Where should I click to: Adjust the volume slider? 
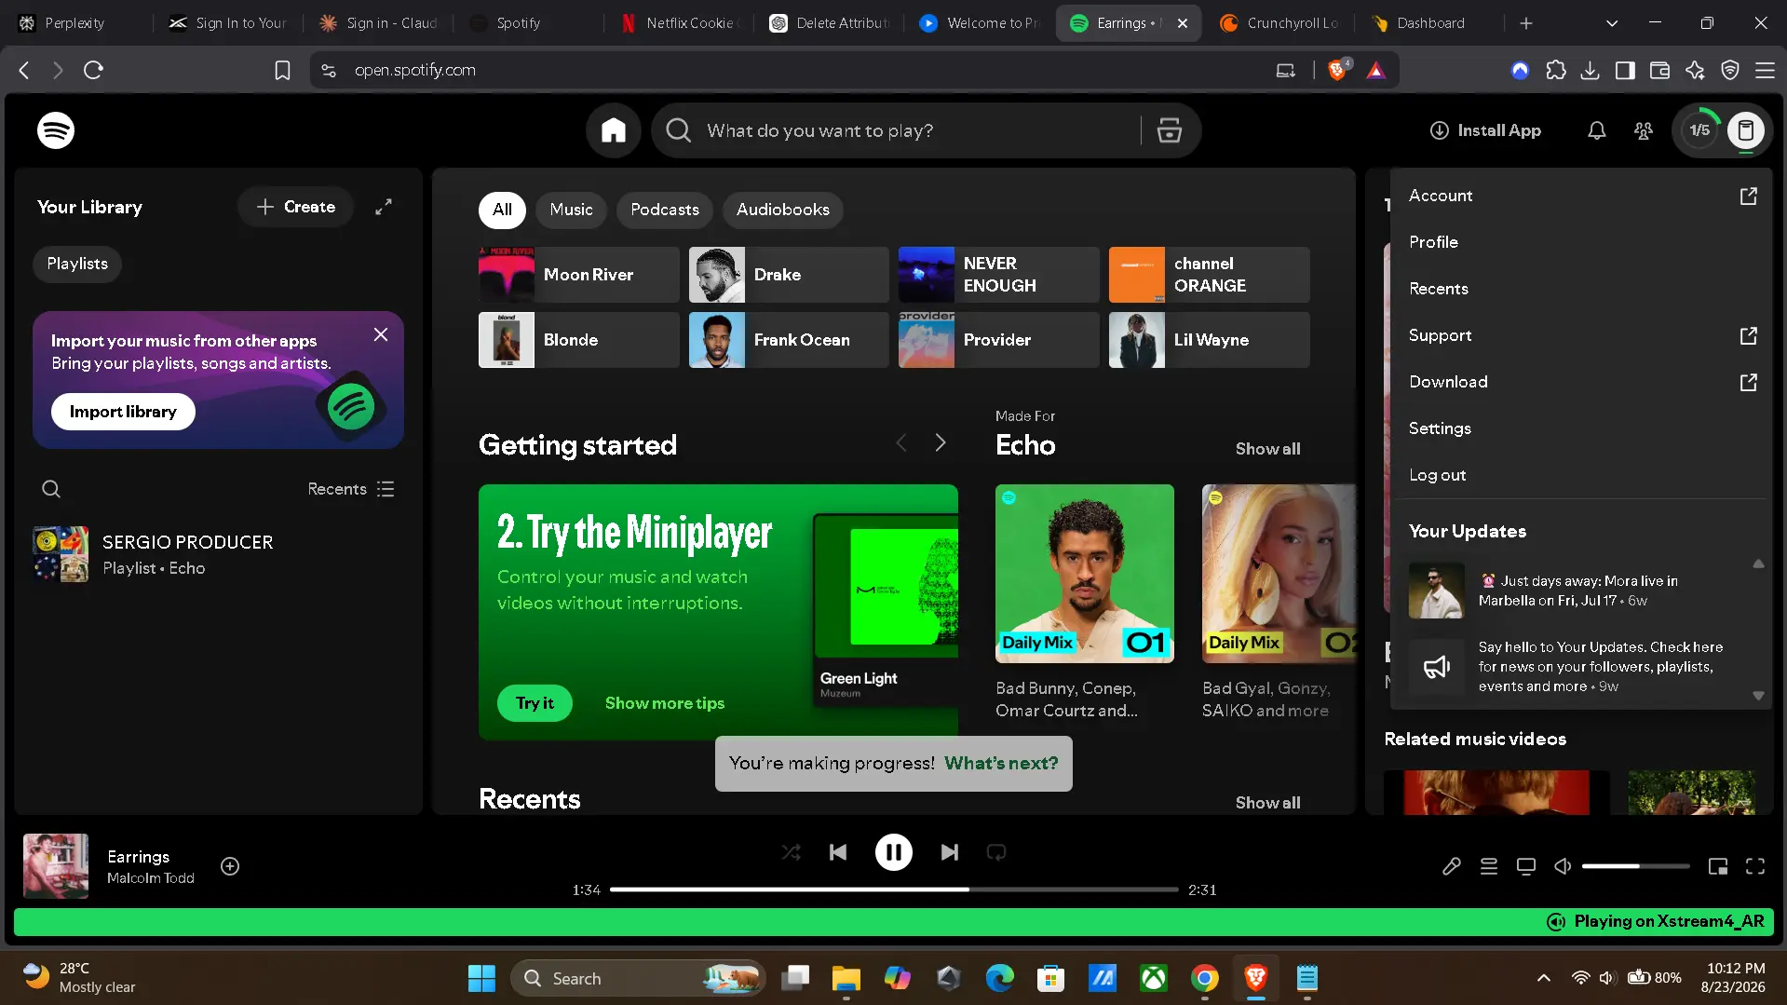click(1635, 866)
